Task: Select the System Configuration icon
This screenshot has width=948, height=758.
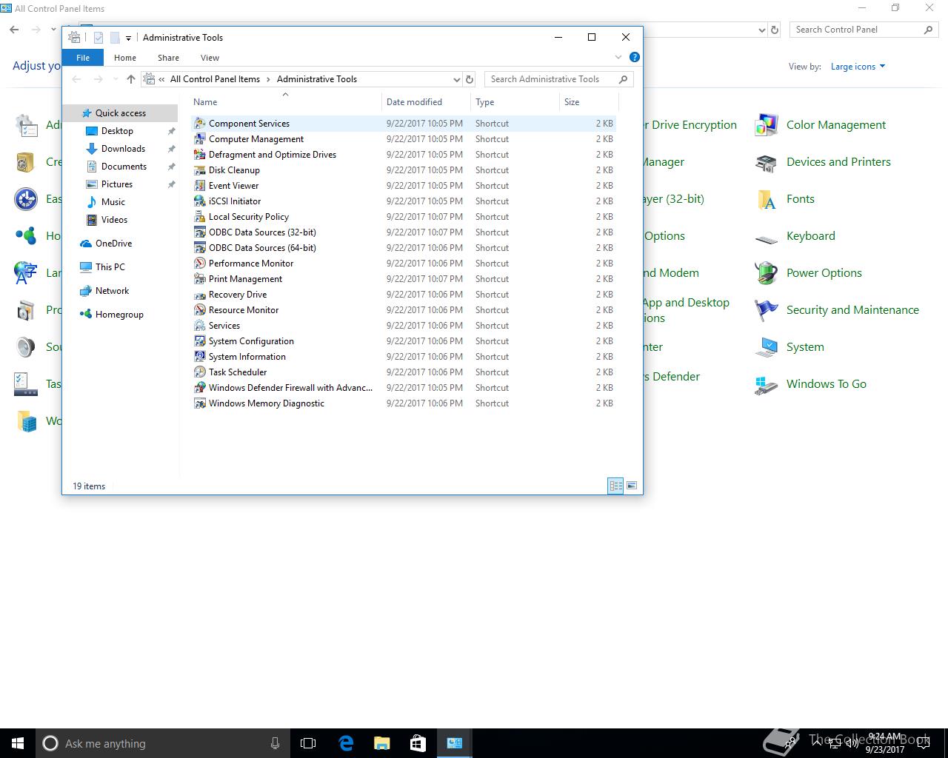Action: coord(199,341)
